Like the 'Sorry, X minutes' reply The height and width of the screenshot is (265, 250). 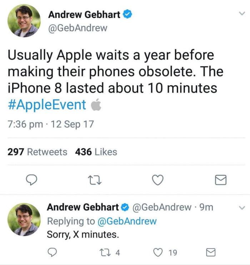pyautogui.click(x=158, y=253)
